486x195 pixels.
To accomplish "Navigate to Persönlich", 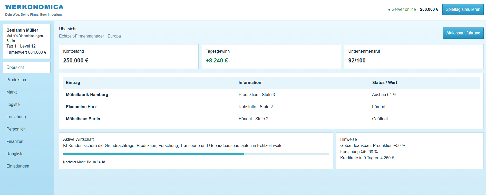I will tap(27, 129).
